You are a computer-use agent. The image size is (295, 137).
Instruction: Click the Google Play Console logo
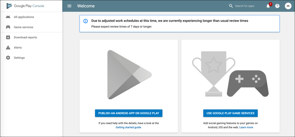click(25, 6)
